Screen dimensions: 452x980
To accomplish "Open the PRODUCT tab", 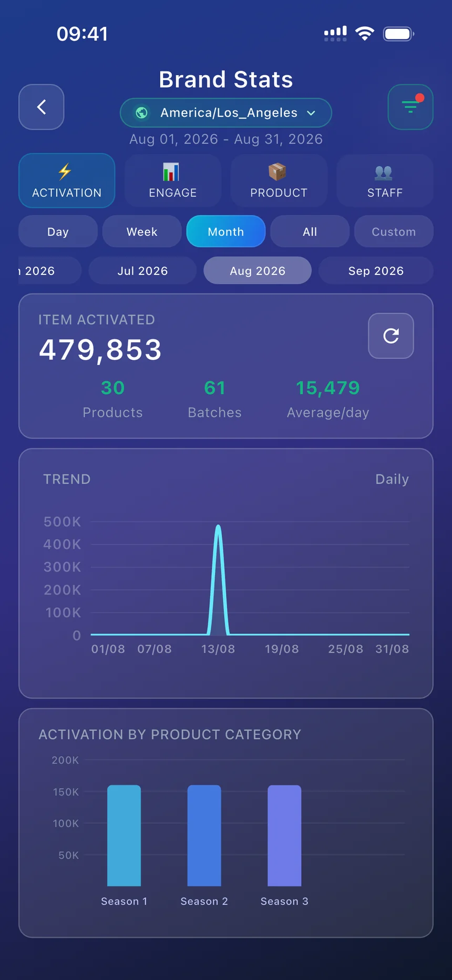I will pos(279,180).
